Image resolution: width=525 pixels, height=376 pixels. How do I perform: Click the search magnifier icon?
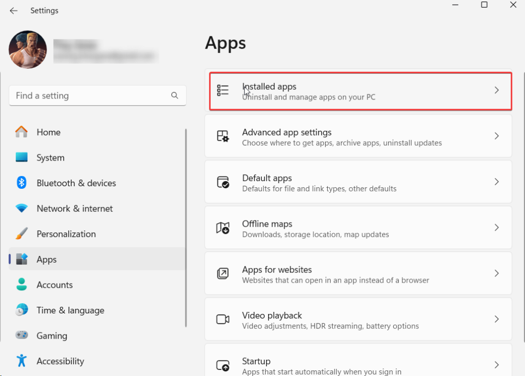175,95
